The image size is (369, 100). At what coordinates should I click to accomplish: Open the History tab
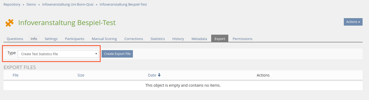pyautogui.click(x=178, y=39)
